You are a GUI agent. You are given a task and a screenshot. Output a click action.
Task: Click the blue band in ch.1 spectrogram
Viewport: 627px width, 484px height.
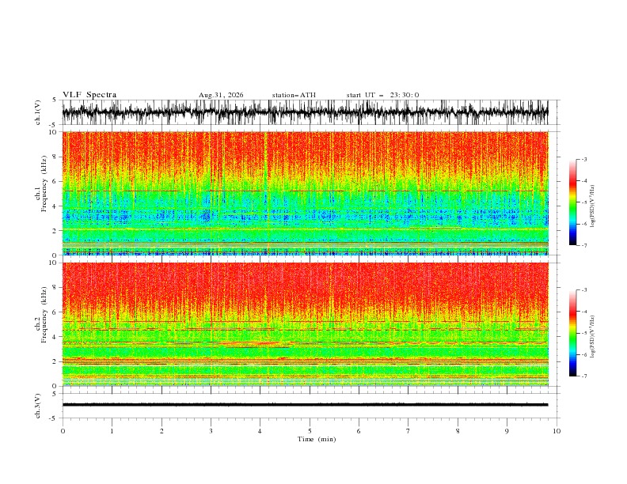pyautogui.click(x=305, y=217)
